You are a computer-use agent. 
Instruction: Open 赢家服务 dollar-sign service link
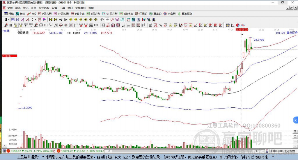point(185,14)
